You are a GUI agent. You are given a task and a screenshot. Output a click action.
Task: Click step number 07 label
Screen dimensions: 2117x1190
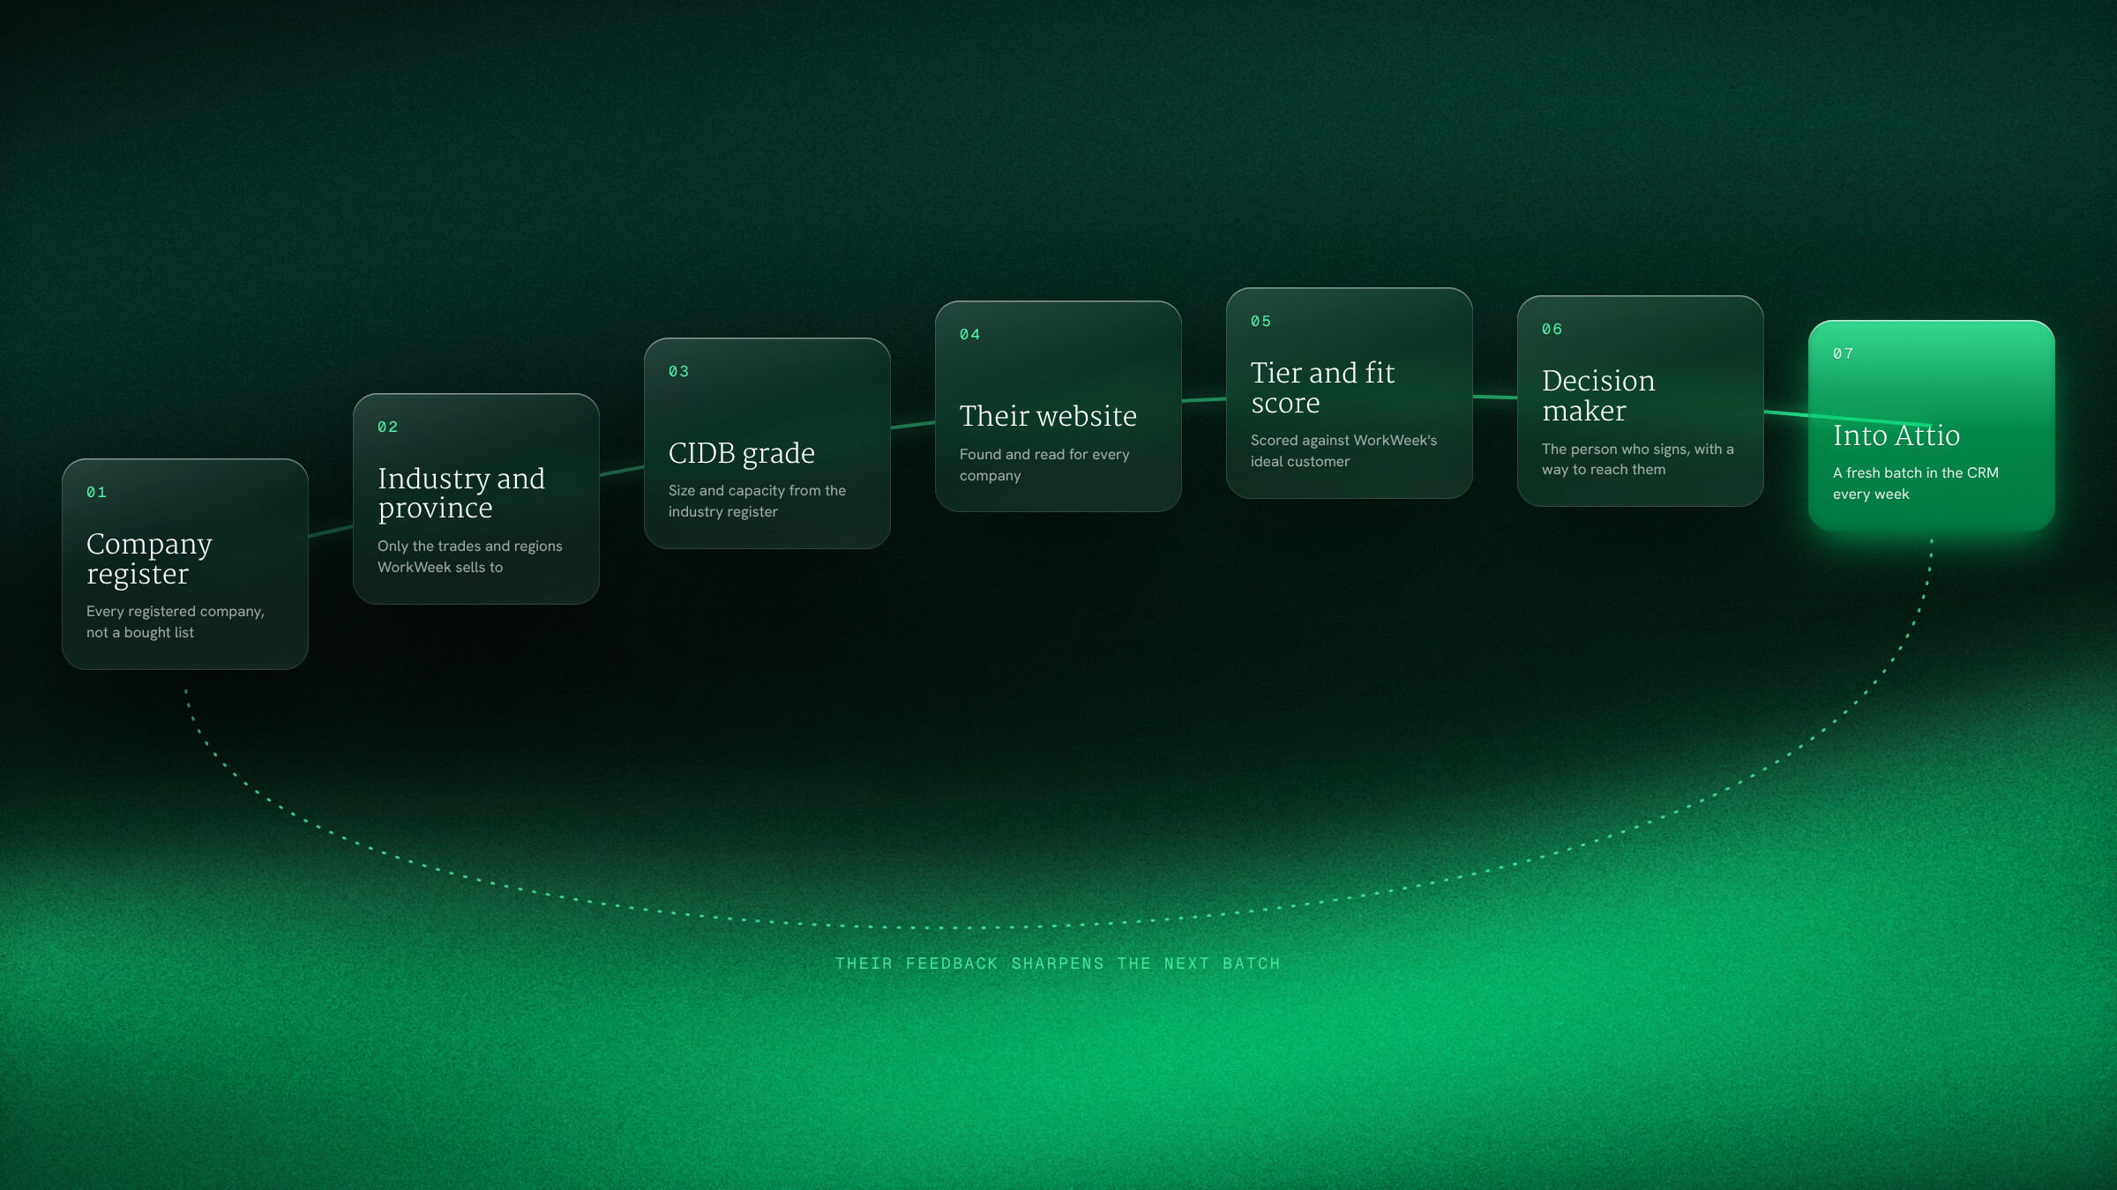pyautogui.click(x=1843, y=353)
